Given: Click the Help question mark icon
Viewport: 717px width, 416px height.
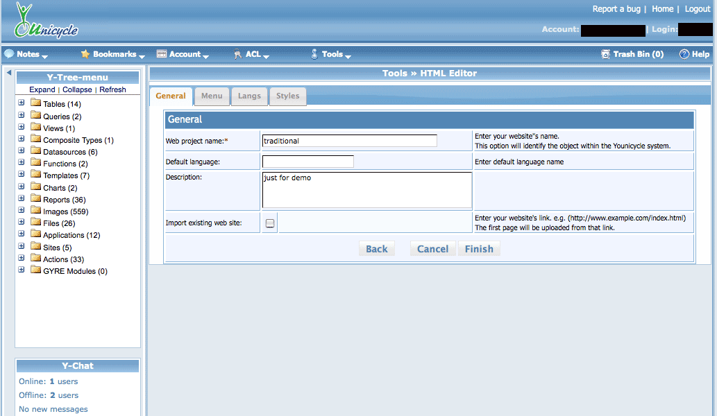Looking at the screenshot, I should [684, 54].
